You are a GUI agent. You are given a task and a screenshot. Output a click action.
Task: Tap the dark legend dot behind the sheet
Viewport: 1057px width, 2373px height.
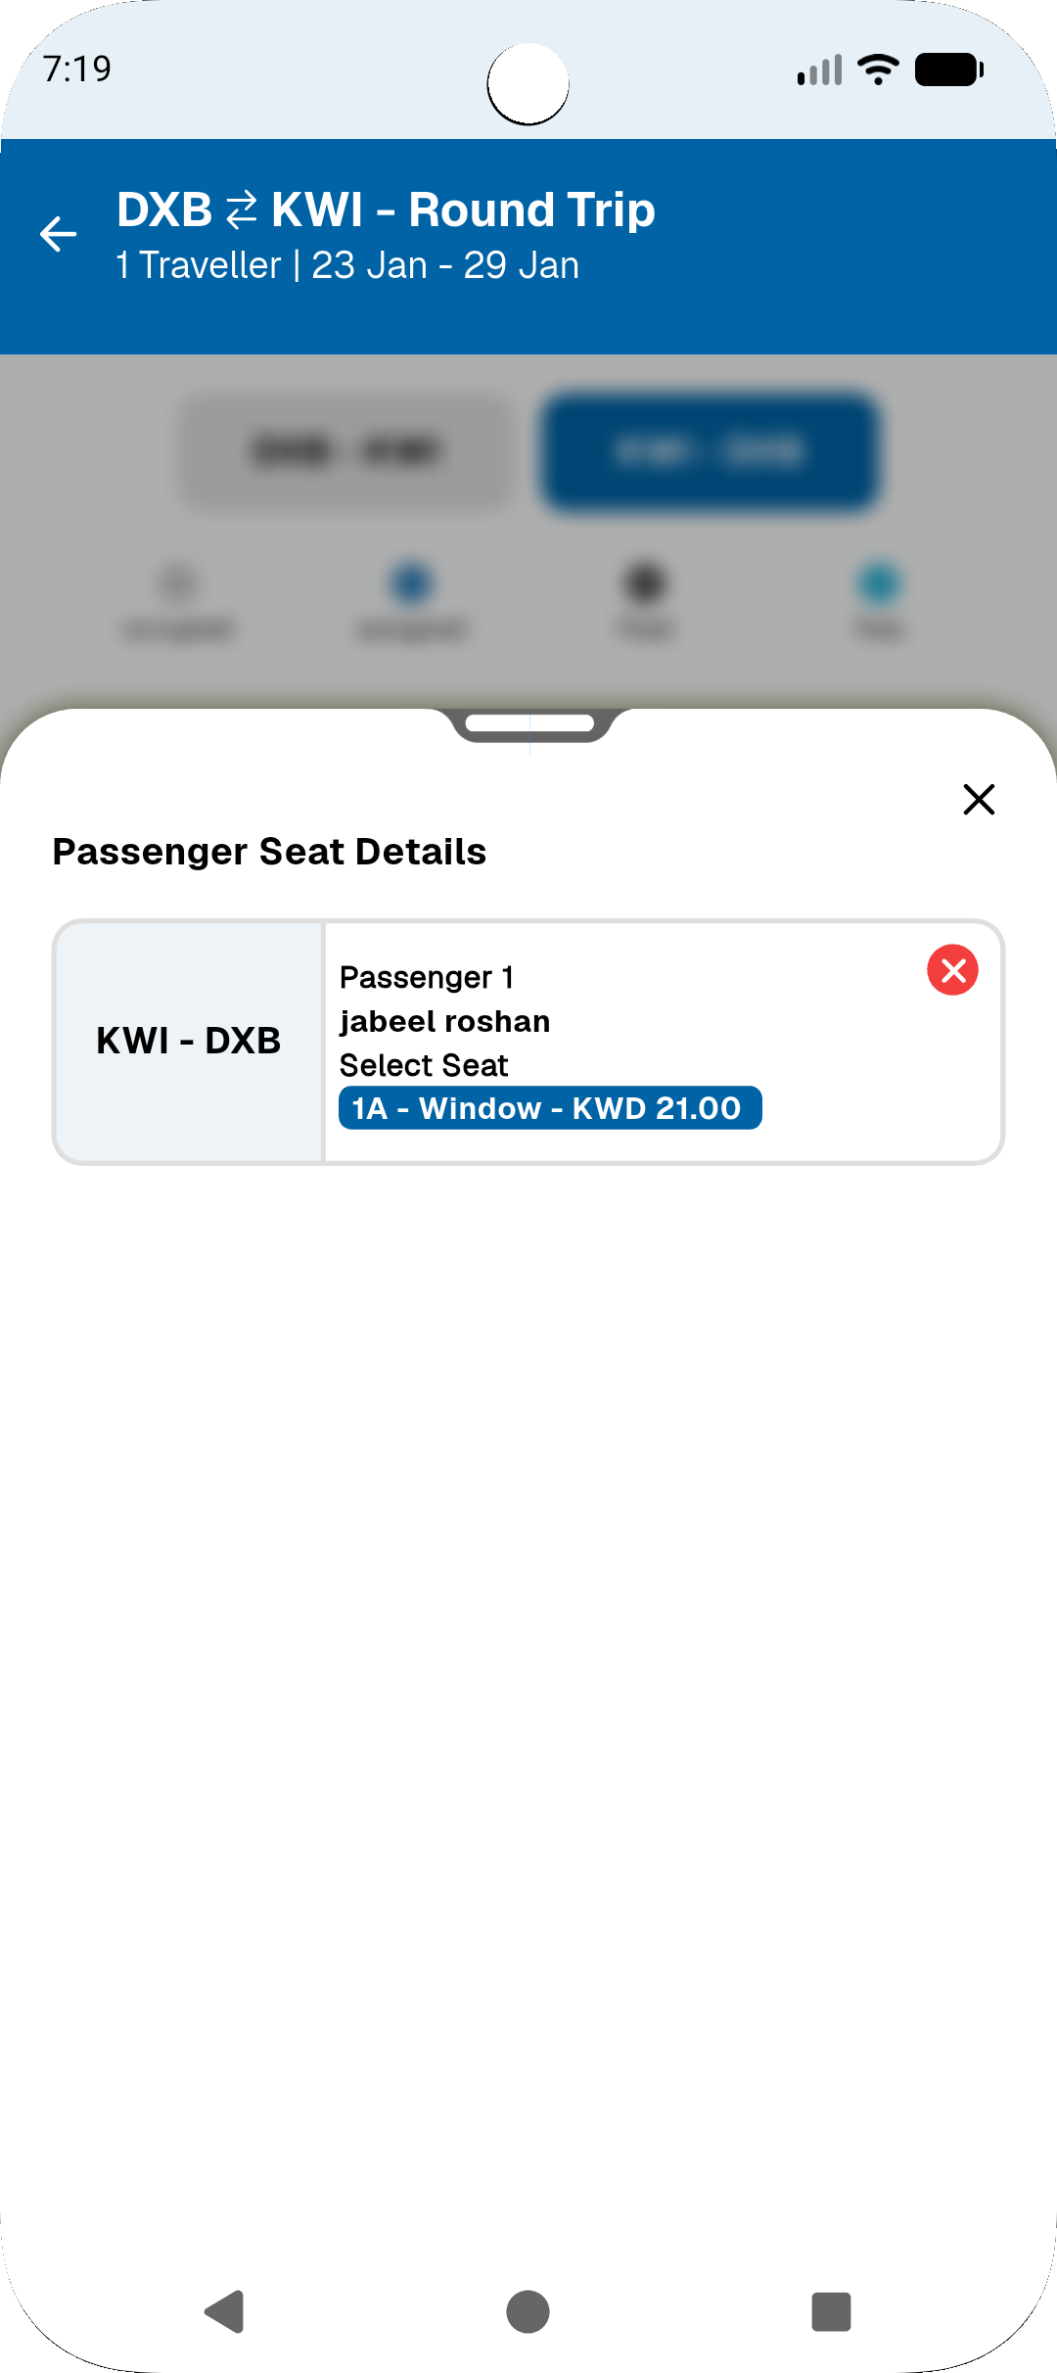pyautogui.click(x=645, y=583)
